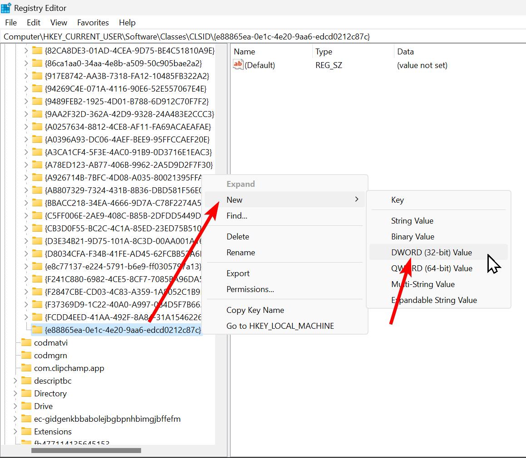This screenshot has width=526, height=458.
Task: Open the Edit menu
Action: click(33, 22)
